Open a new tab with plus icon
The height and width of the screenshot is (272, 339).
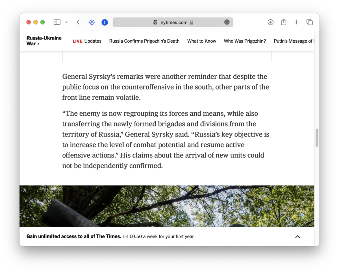pos(296,22)
